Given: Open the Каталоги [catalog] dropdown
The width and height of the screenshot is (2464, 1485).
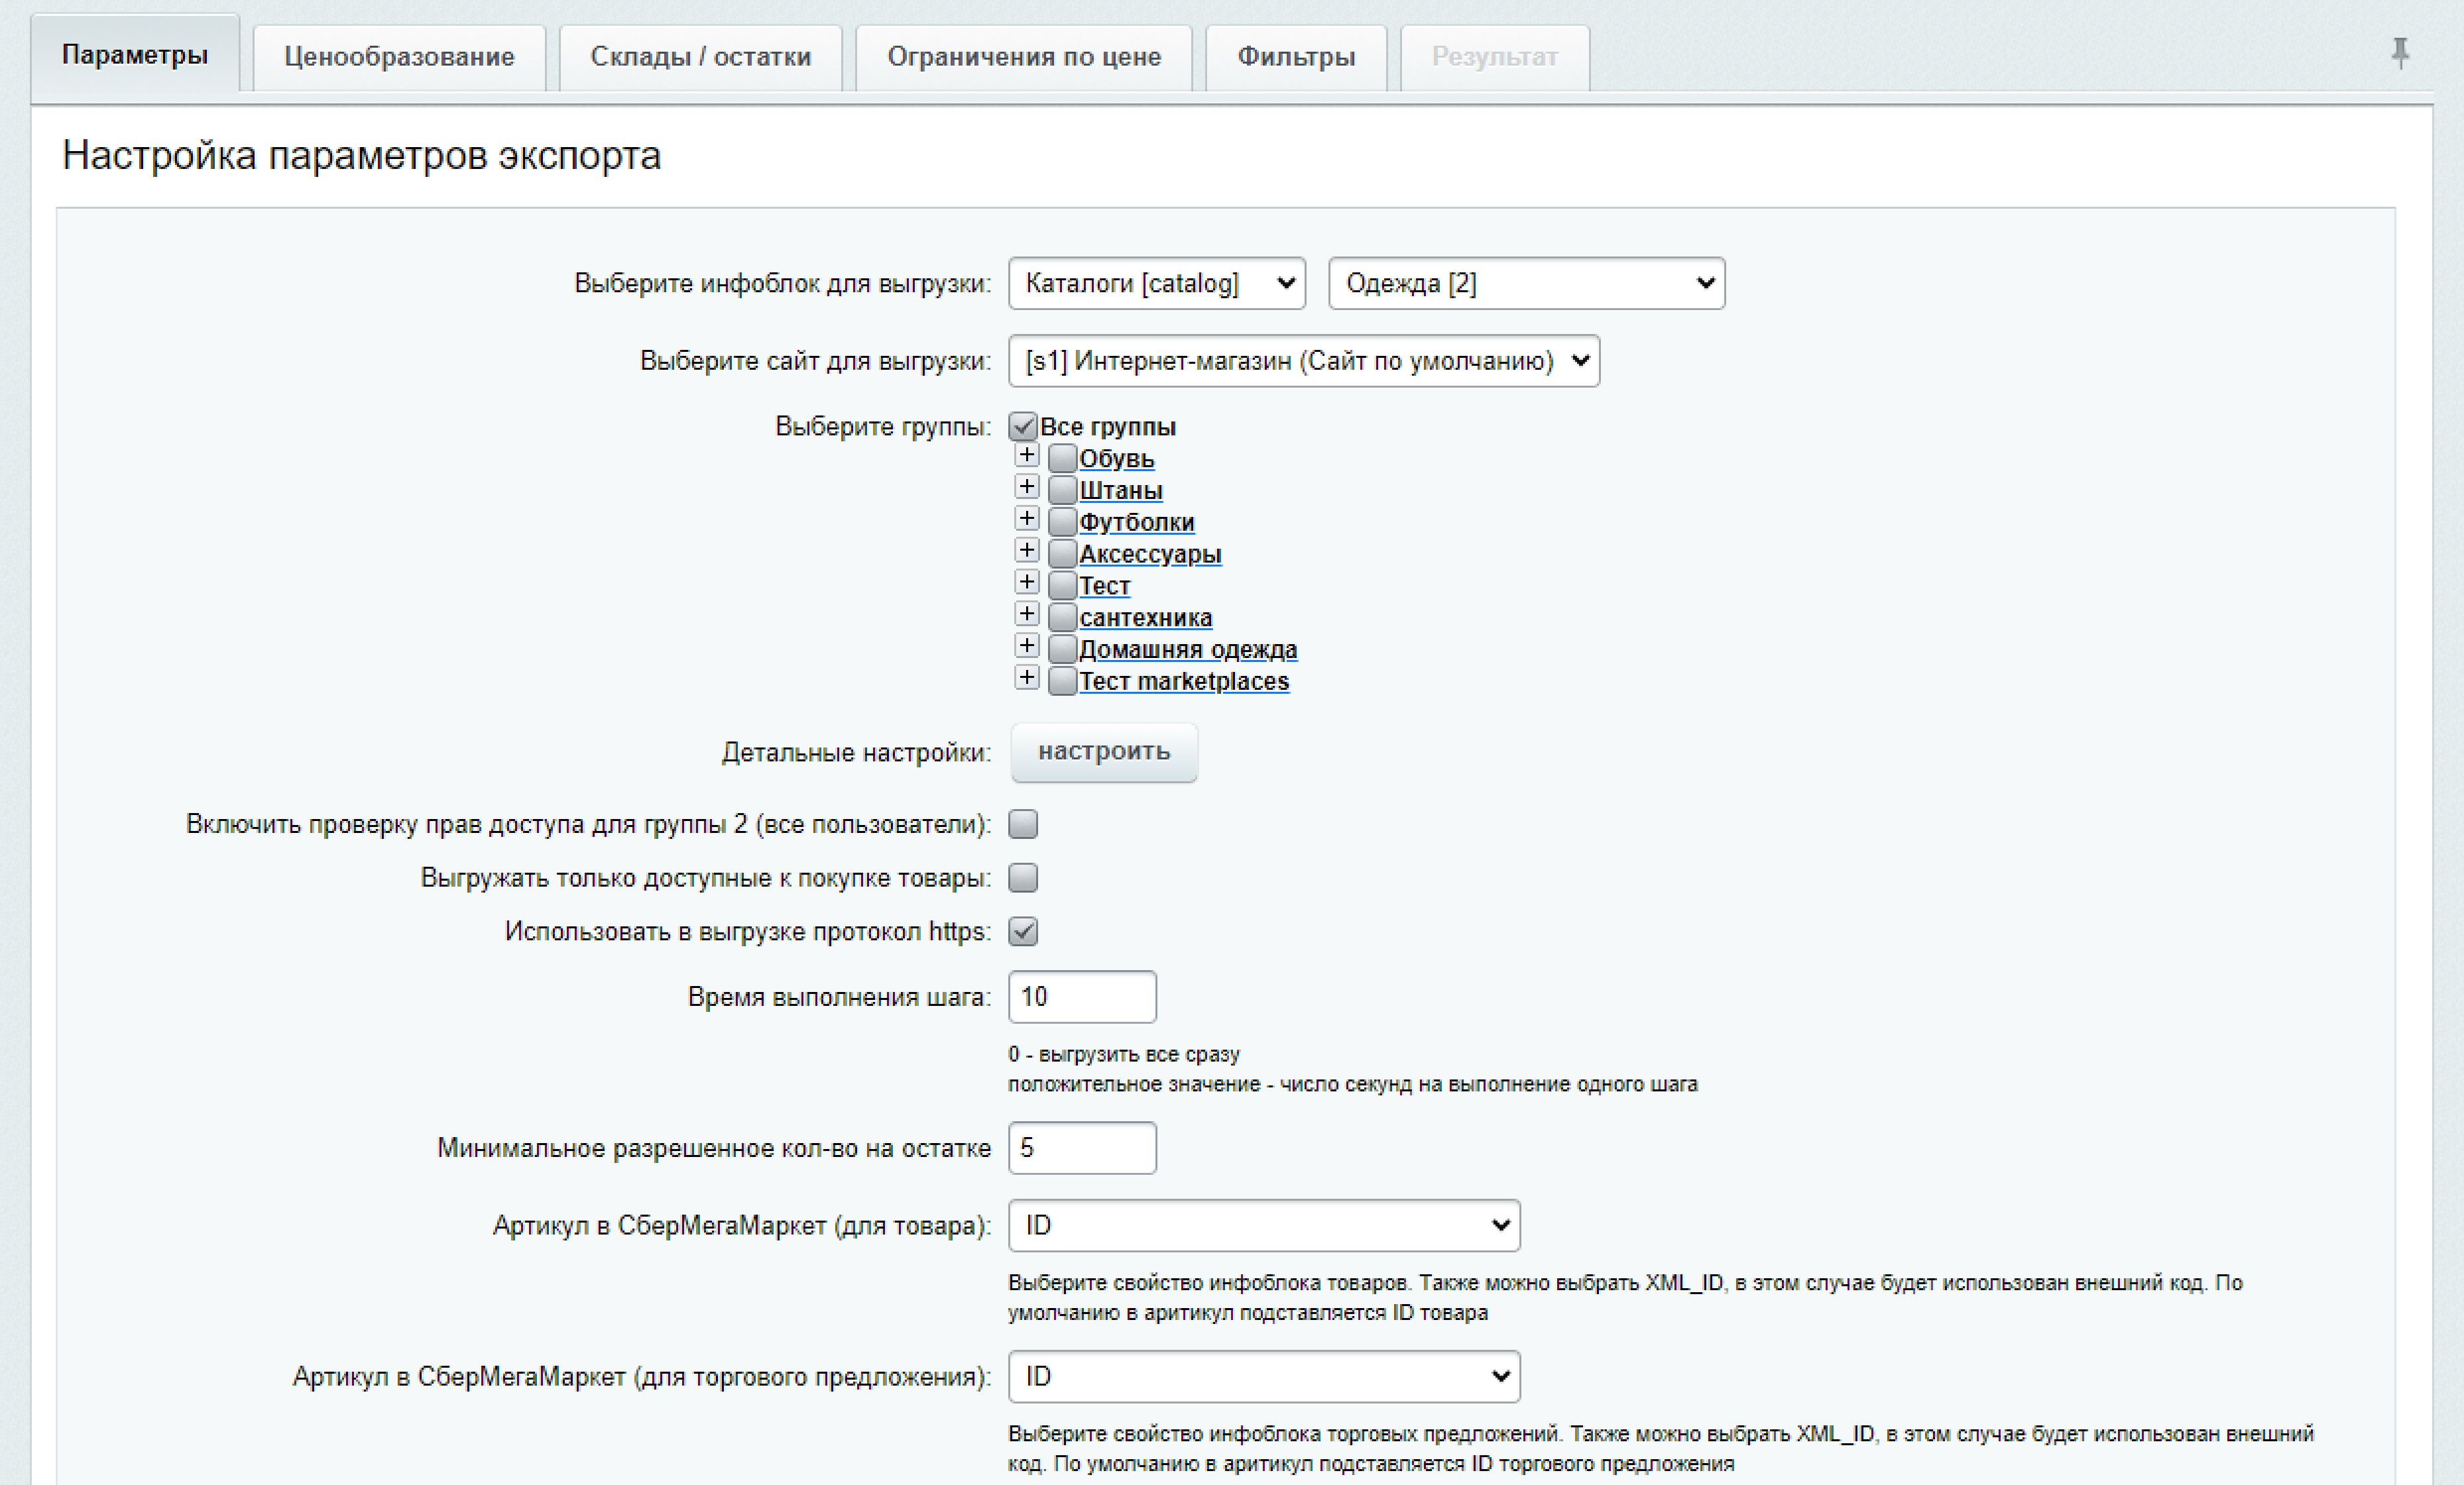Looking at the screenshot, I should pyautogui.click(x=1156, y=284).
